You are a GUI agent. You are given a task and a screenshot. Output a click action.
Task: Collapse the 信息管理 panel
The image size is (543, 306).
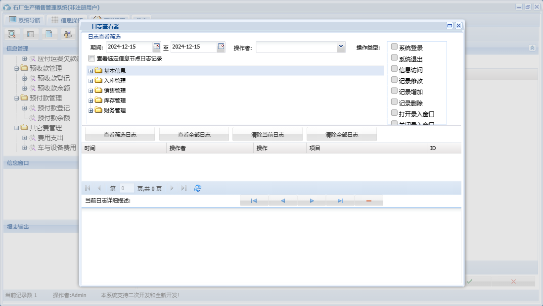pyautogui.click(x=532, y=48)
